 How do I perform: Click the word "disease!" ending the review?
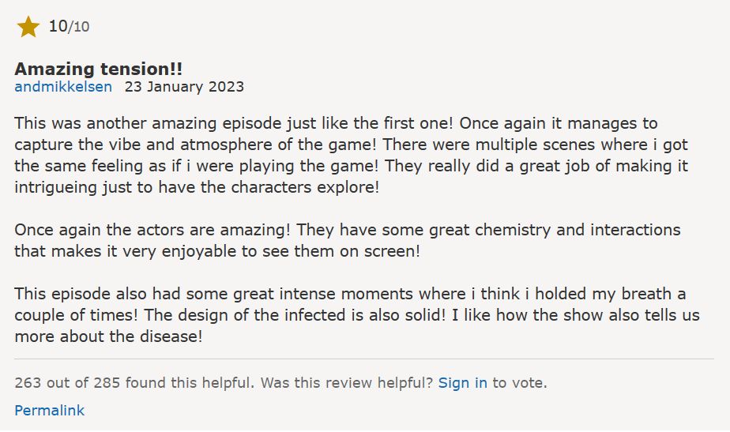click(171, 336)
